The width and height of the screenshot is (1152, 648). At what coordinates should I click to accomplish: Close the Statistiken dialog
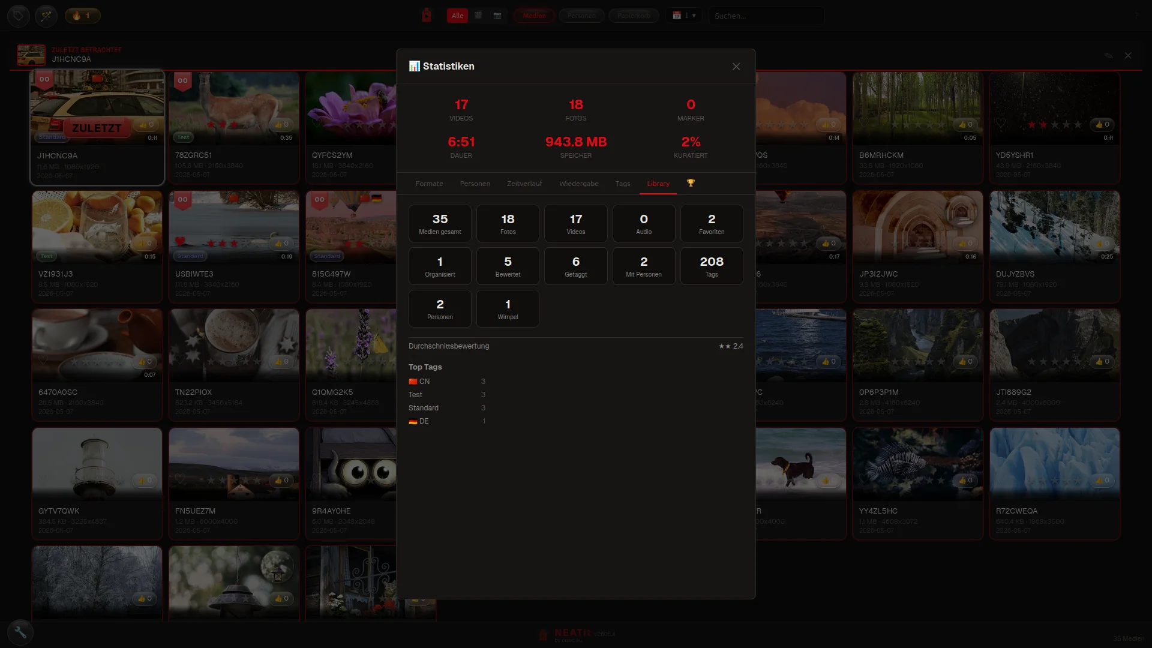pos(736,67)
